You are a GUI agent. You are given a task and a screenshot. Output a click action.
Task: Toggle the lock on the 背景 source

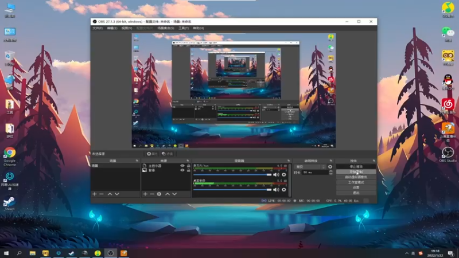pos(189,170)
